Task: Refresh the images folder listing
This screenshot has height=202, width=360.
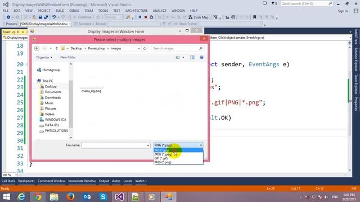Action: [145, 48]
